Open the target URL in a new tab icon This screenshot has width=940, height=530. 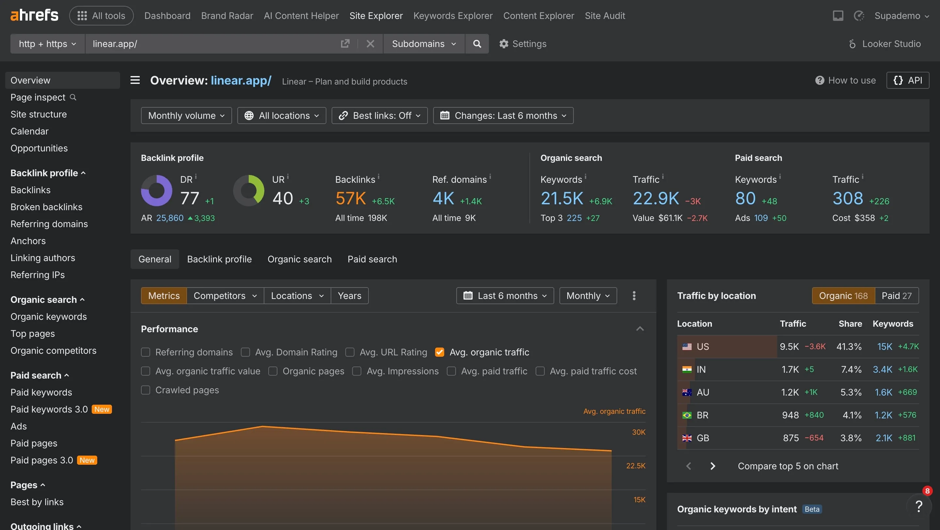345,44
